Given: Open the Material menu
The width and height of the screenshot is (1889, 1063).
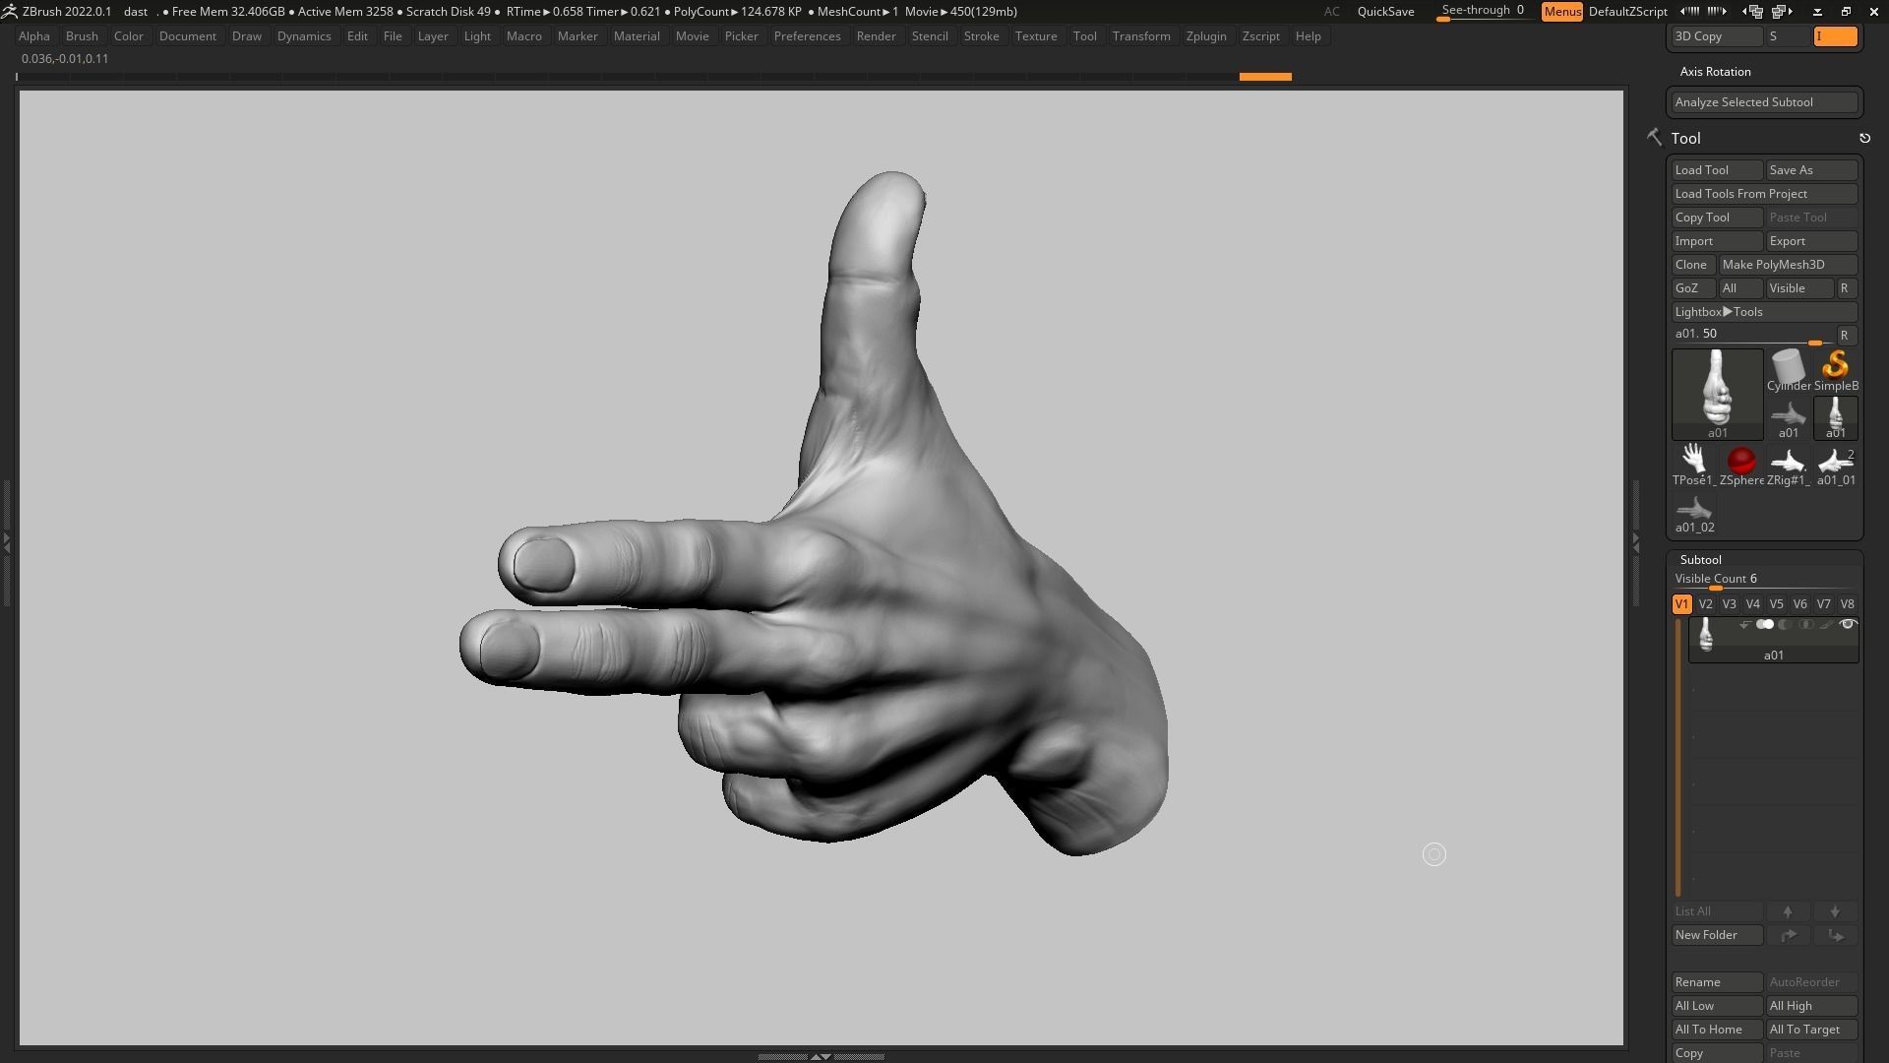Looking at the screenshot, I should tap(637, 36).
